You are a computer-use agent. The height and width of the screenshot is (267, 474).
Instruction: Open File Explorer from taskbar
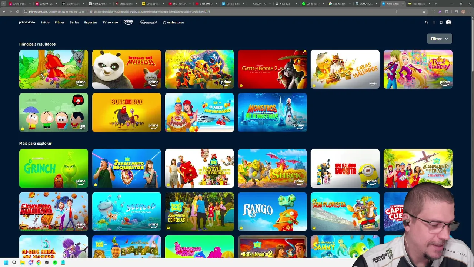(x=22, y=263)
